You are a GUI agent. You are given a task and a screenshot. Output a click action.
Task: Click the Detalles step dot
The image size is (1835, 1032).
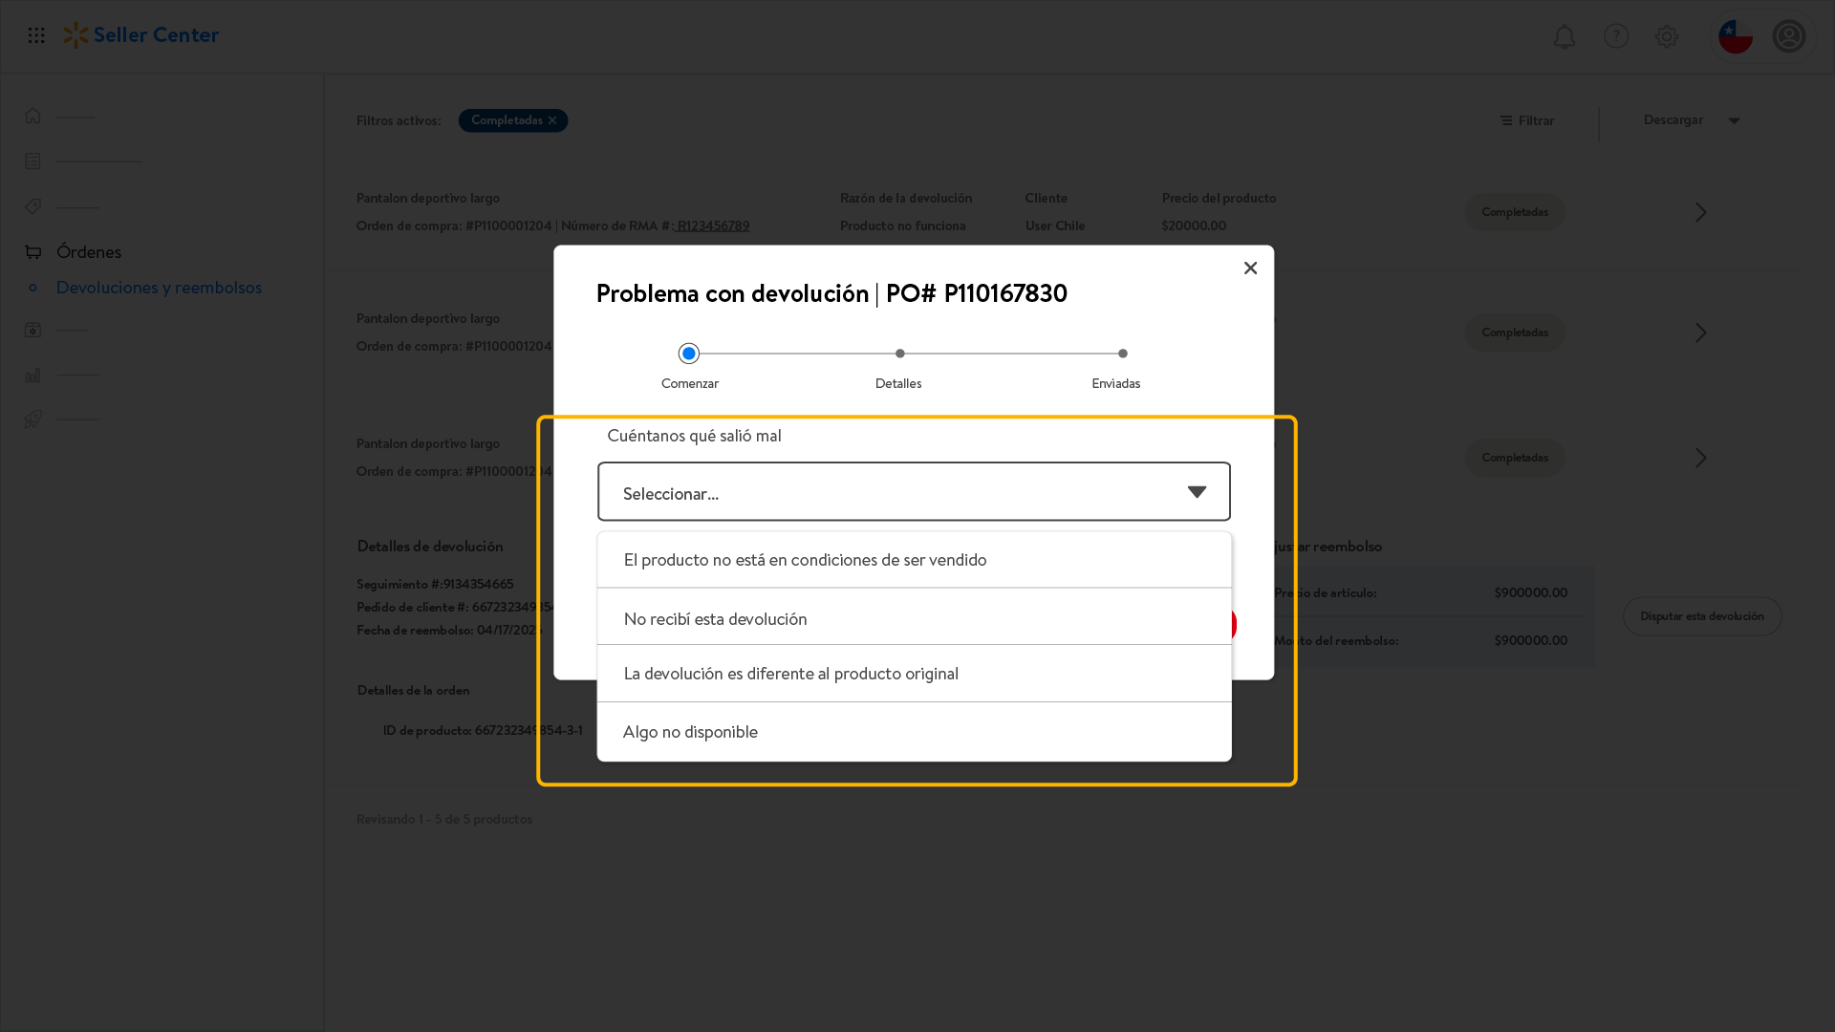[899, 354]
